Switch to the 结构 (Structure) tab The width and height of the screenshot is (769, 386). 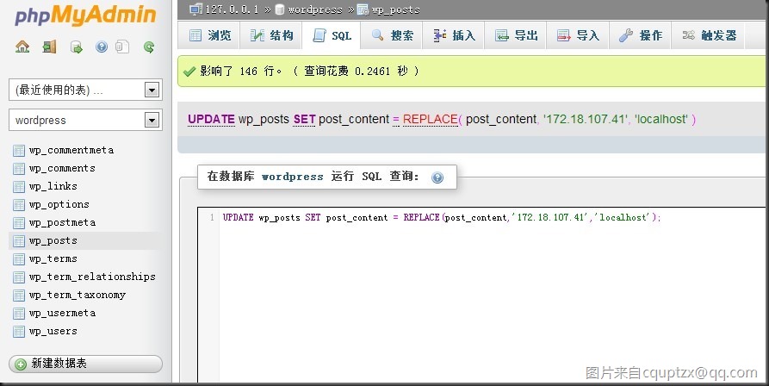[x=271, y=35]
